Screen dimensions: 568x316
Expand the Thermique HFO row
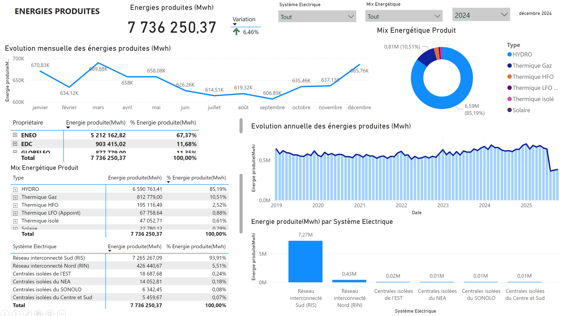tap(15, 205)
